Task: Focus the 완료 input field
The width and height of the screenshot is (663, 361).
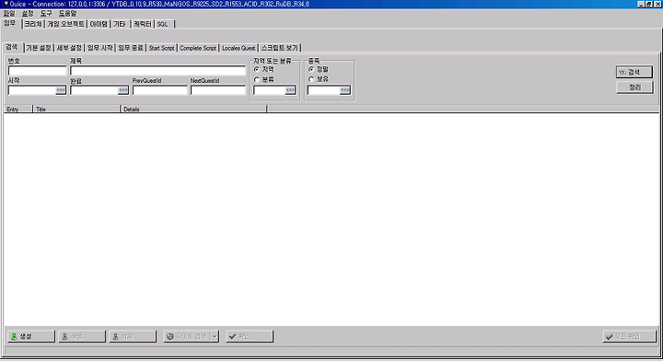Action: (x=94, y=90)
